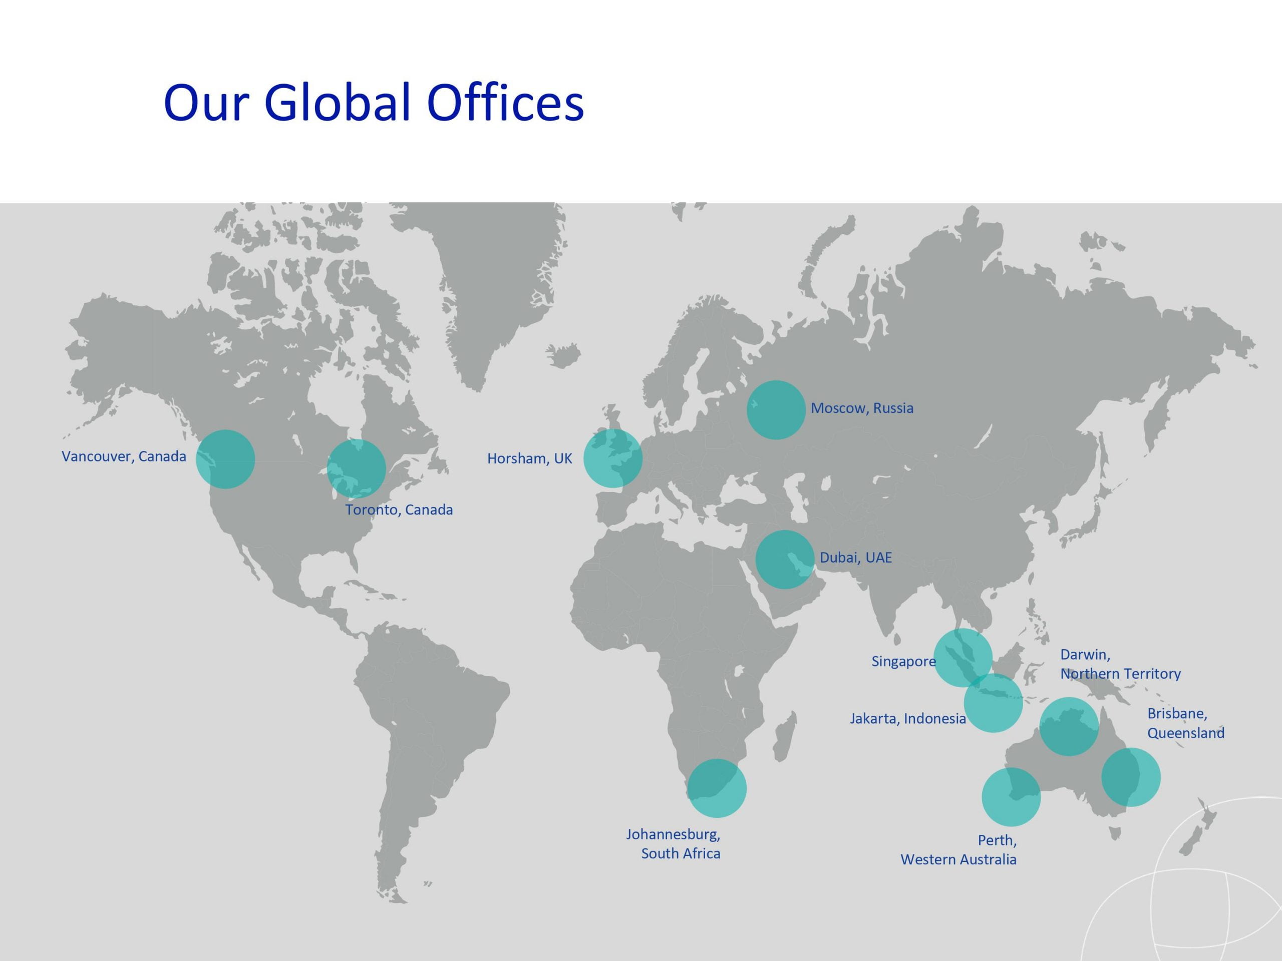Click the 'Brisbane, Queensland' text label
Image resolution: width=1282 pixels, height=961 pixels.
1185,723
